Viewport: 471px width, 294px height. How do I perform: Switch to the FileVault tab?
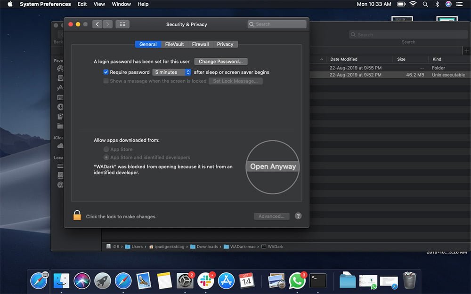174,44
